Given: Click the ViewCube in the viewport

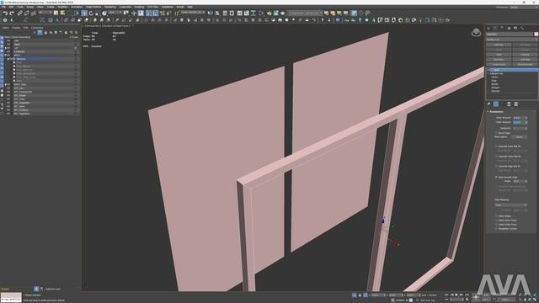Looking at the screenshot, I should pos(476,33).
